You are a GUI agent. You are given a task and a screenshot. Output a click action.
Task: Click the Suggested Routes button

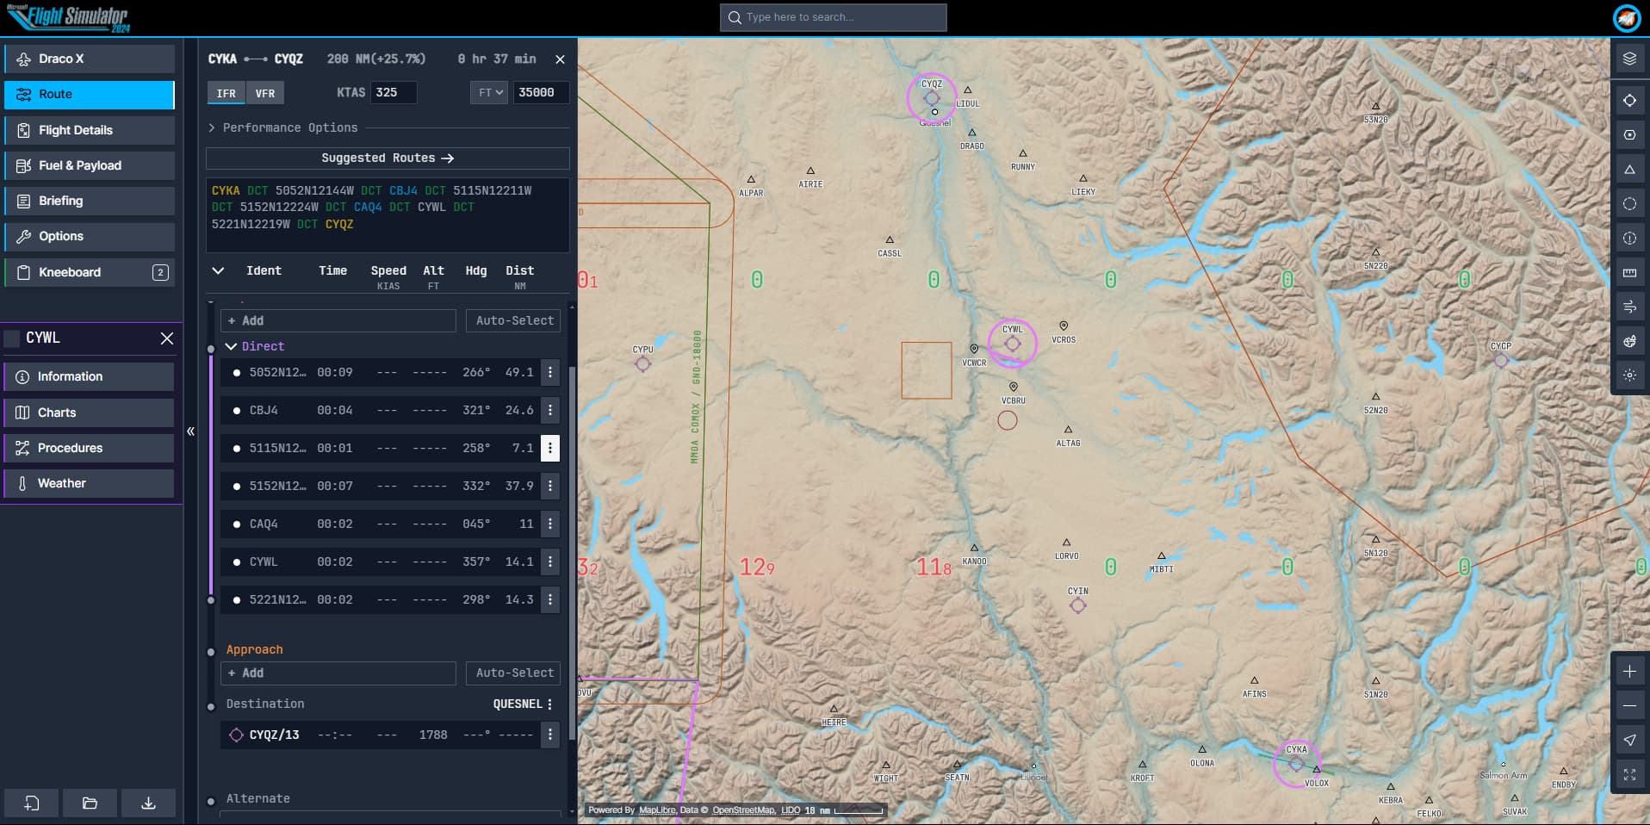[386, 158]
